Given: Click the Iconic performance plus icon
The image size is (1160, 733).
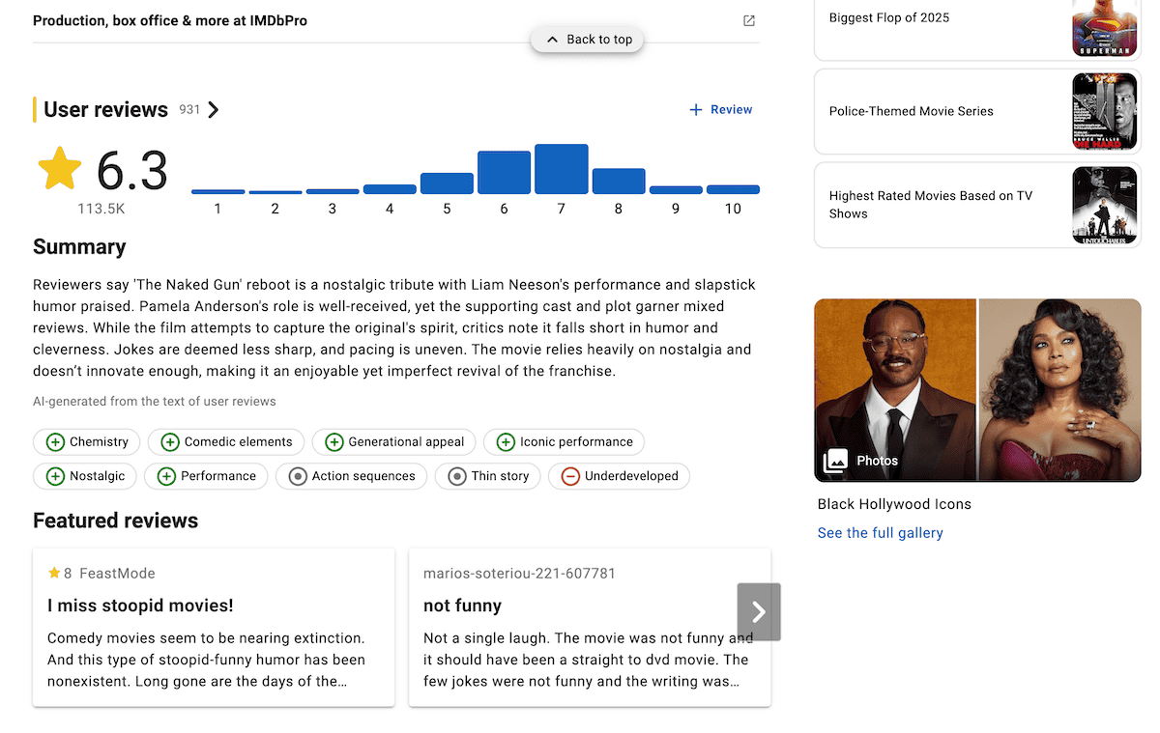Looking at the screenshot, I should [x=506, y=442].
